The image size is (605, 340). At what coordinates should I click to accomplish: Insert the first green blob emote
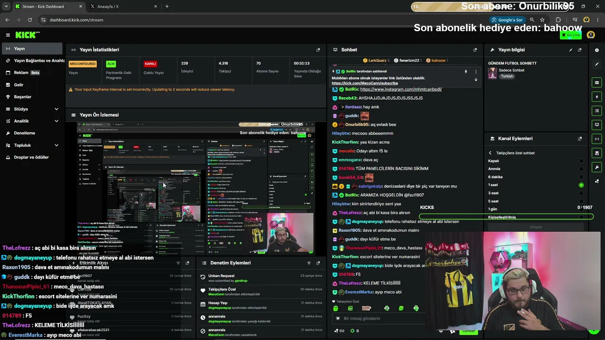click(336, 308)
